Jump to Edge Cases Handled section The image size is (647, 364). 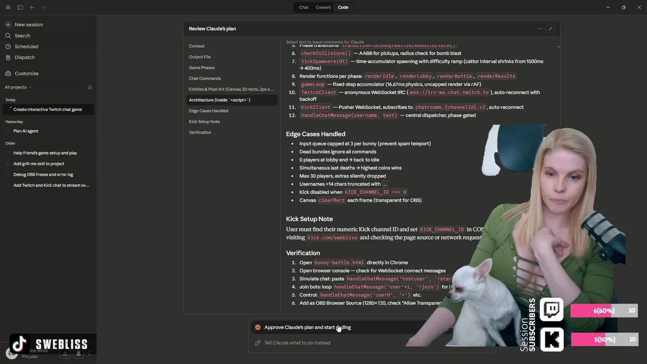pyautogui.click(x=208, y=111)
